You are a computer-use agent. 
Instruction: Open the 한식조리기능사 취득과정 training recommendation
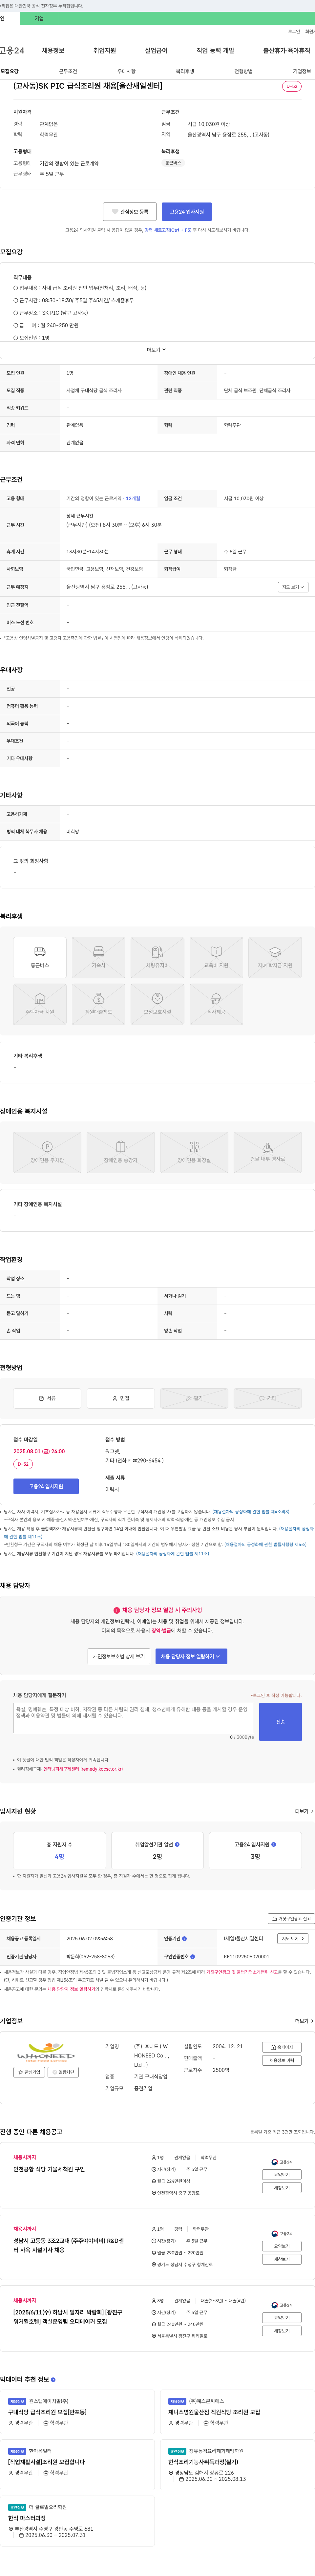pos(203,2462)
